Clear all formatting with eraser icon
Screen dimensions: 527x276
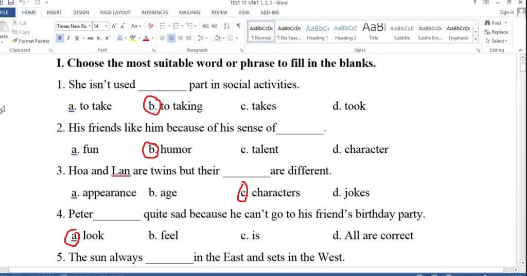click(151, 26)
